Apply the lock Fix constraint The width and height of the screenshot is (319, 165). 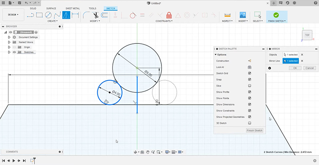pyautogui.click(x=169, y=15)
